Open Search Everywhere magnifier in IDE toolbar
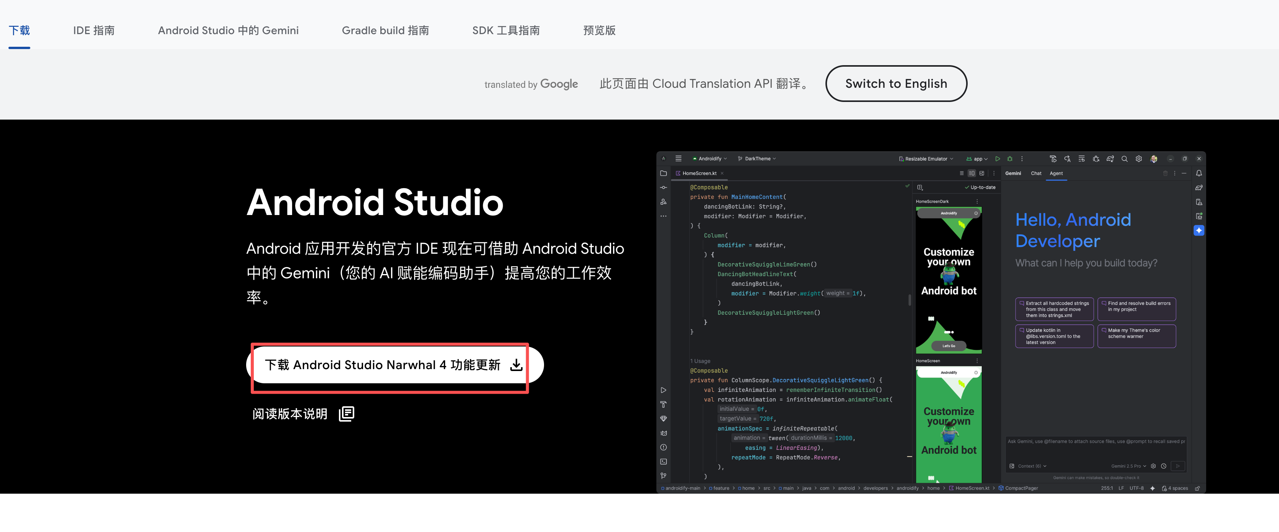Screen dimensions: 1279x532 (x=1124, y=159)
